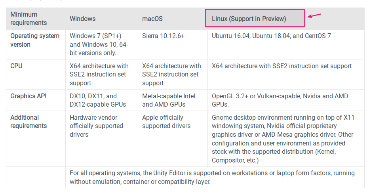Click the DX10, DX11, and DX12-capable GPUs cell

click(x=98, y=100)
